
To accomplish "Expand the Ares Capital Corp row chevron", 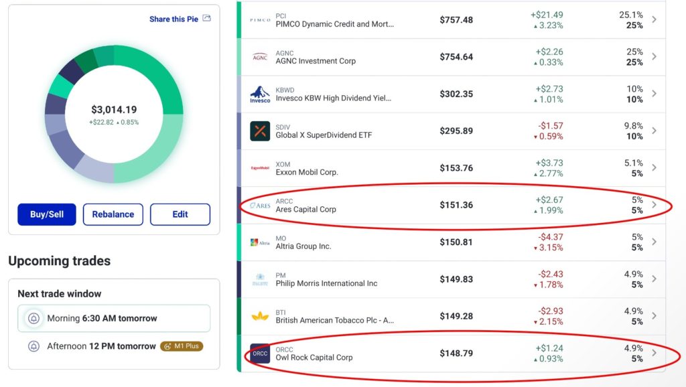I will coord(655,205).
